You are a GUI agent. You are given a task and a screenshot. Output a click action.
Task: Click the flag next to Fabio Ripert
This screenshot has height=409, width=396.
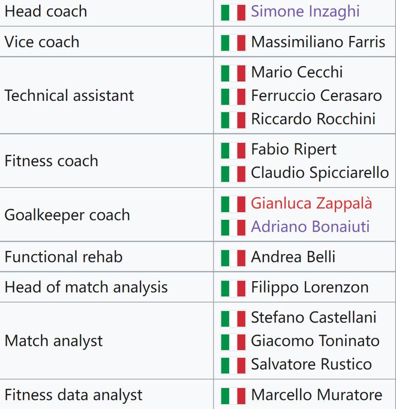[x=233, y=150]
